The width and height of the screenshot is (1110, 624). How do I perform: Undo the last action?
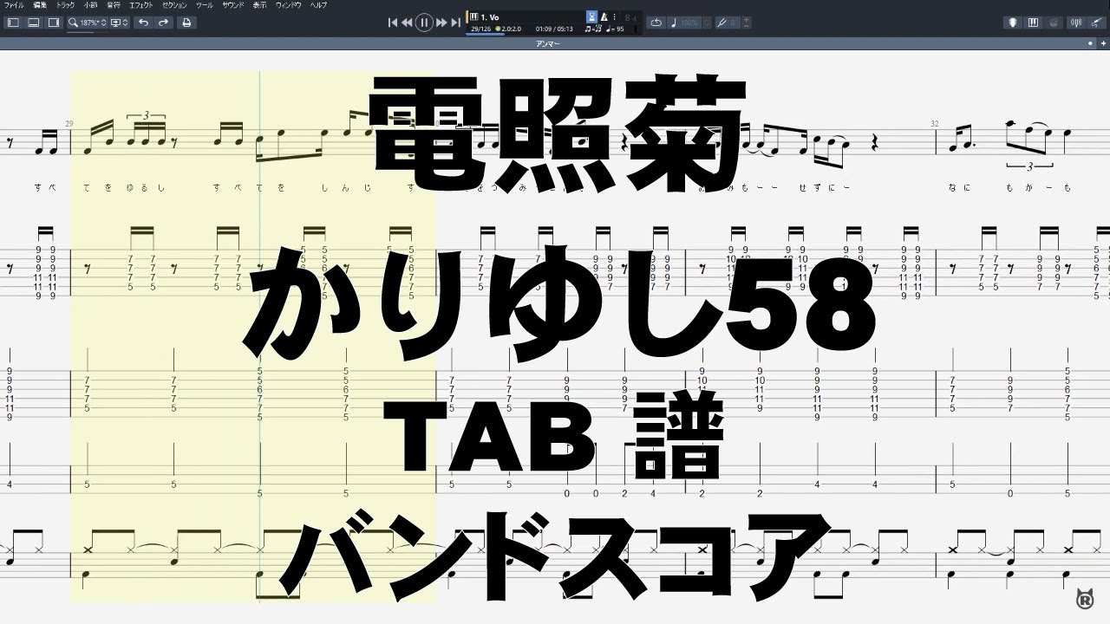pyautogui.click(x=143, y=23)
